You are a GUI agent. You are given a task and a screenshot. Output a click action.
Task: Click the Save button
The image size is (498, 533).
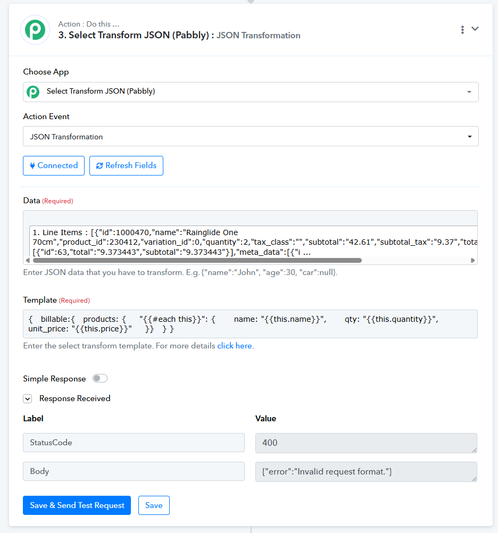click(x=154, y=505)
